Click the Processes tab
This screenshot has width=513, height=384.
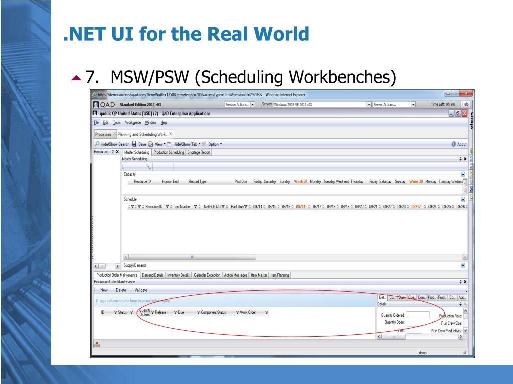click(x=103, y=134)
